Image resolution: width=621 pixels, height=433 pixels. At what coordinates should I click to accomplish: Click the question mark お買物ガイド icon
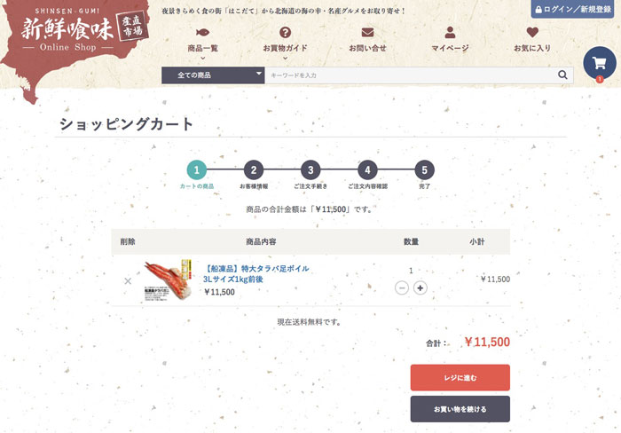[x=285, y=32]
